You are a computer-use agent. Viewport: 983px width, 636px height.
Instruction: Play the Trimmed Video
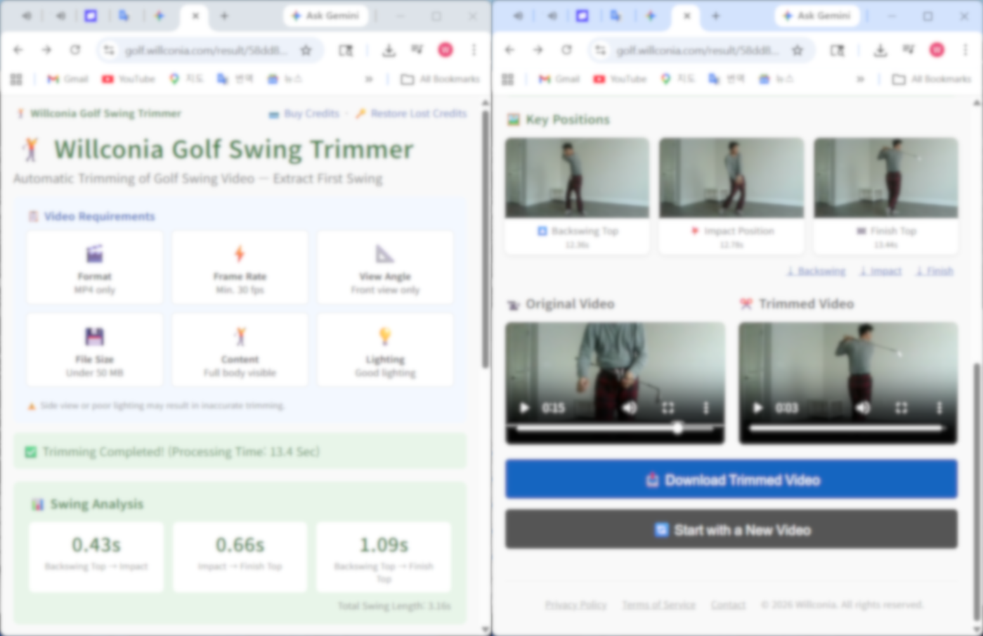tap(757, 408)
